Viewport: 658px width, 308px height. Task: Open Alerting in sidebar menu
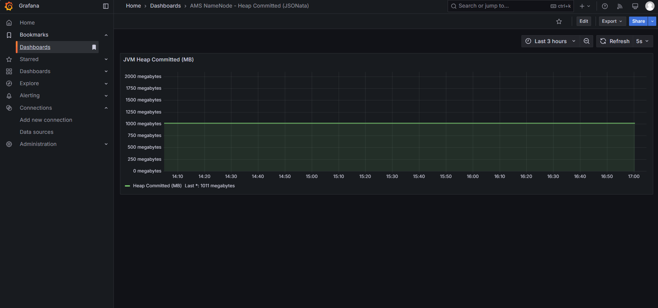(x=30, y=96)
